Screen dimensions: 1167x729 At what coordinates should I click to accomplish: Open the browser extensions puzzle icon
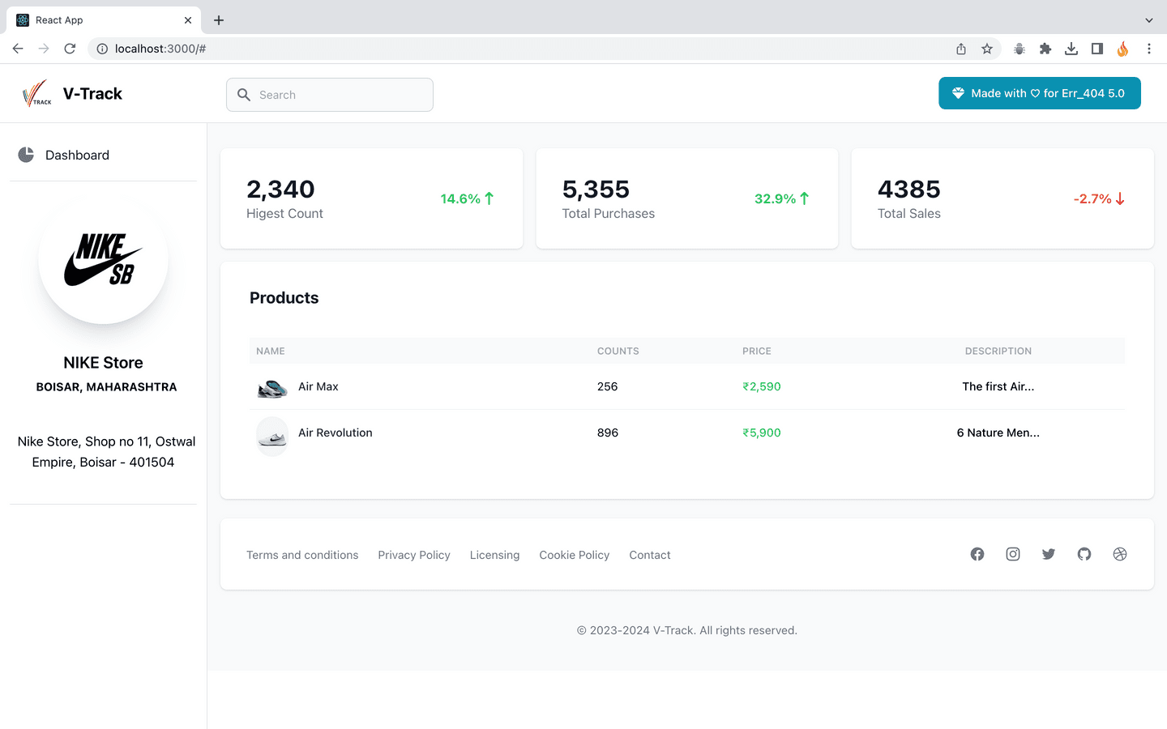[x=1045, y=49]
